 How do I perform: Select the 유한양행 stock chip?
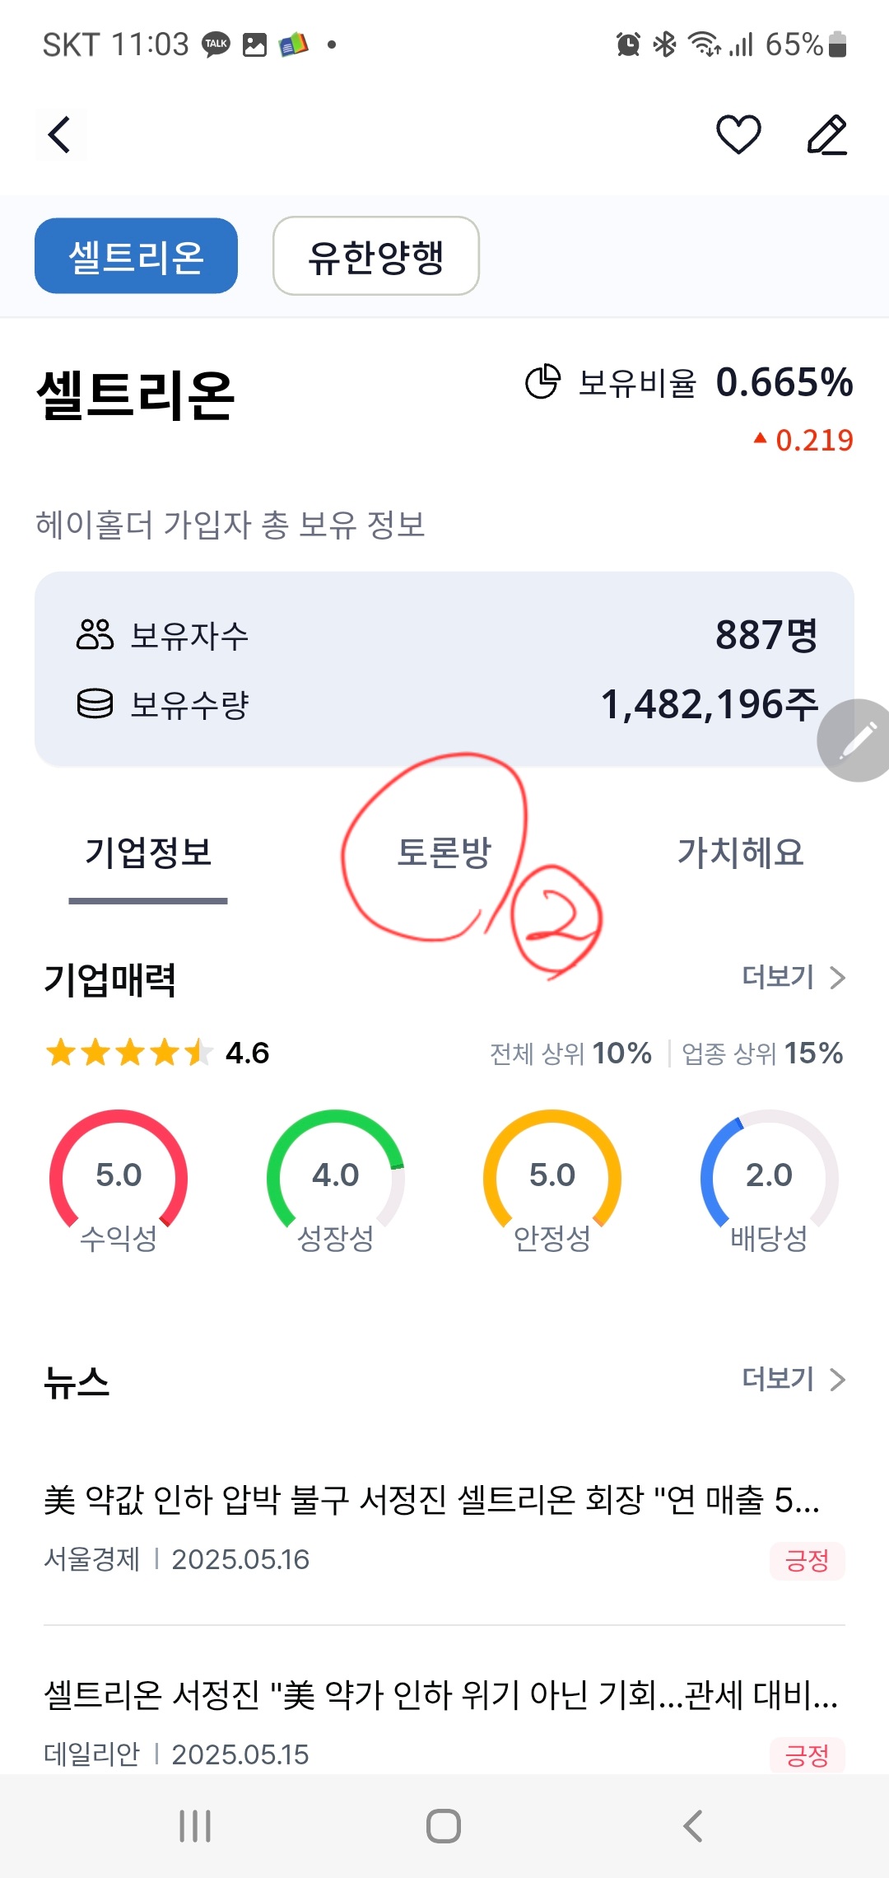click(375, 256)
